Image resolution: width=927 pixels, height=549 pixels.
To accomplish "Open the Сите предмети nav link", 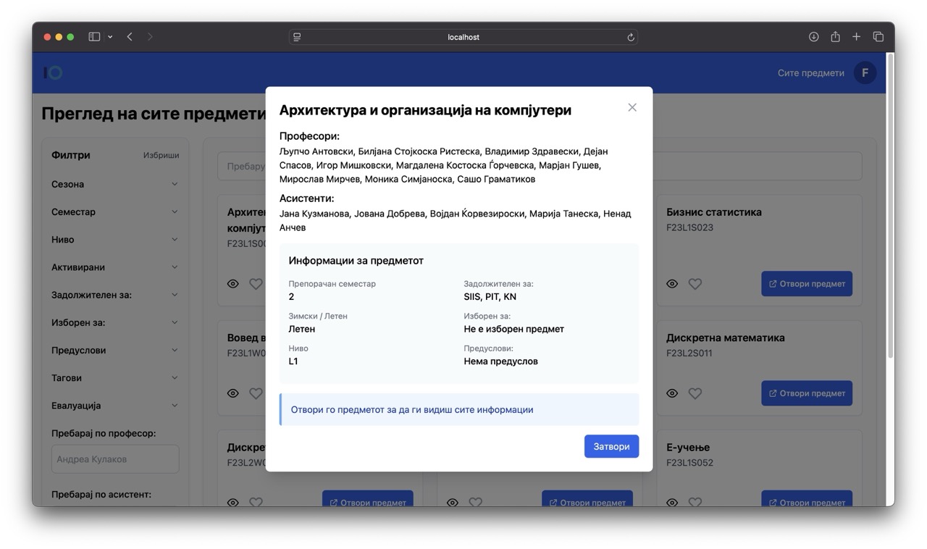I will click(810, 72).
